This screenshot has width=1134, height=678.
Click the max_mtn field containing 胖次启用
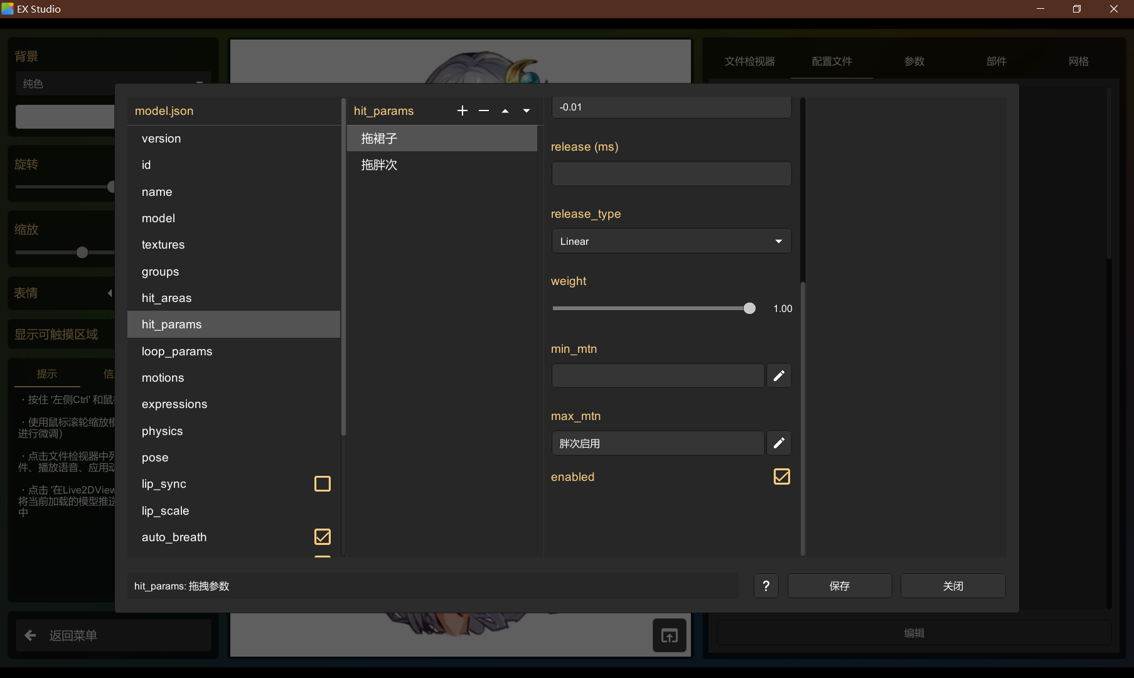tap(658, 443)
